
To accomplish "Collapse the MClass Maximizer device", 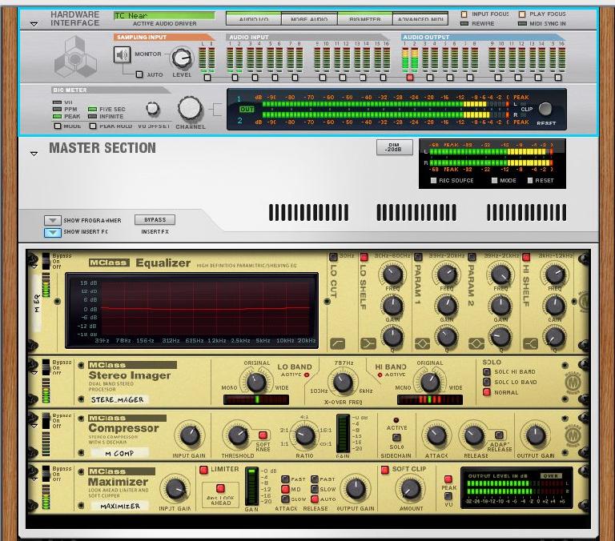I will click(x=34, y=479).
